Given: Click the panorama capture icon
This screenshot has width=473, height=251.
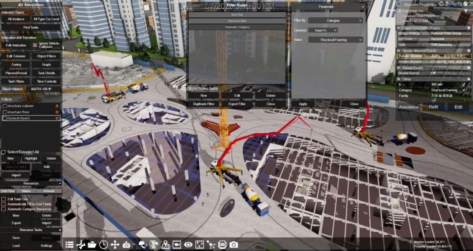Looking at the screenshot, I should click(x=222, y=245).
